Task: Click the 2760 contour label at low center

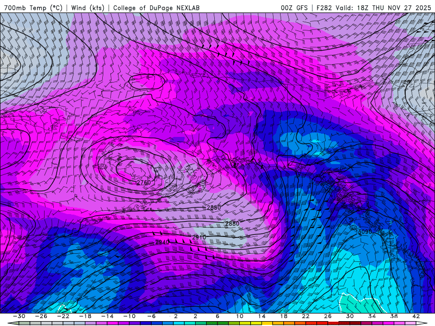Action: click(144, 183)
